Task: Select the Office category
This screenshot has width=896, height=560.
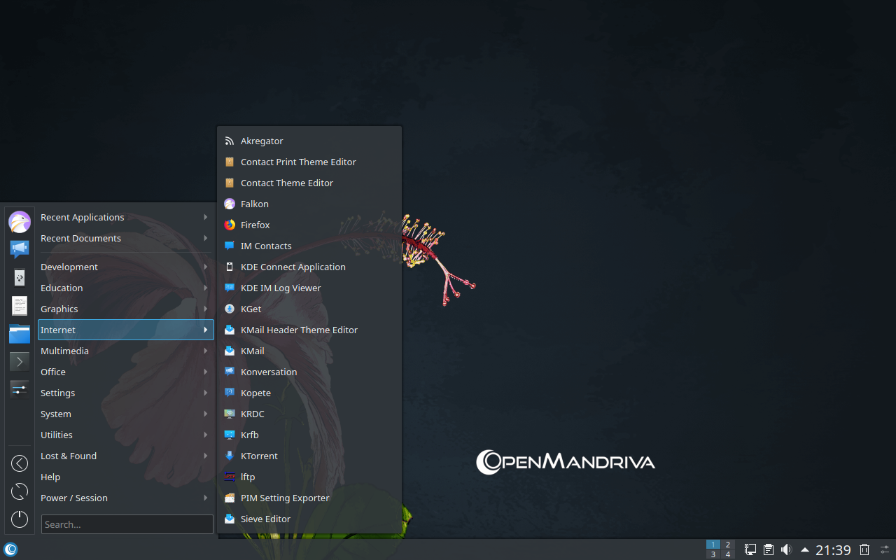Action: (x=53, y=372)
